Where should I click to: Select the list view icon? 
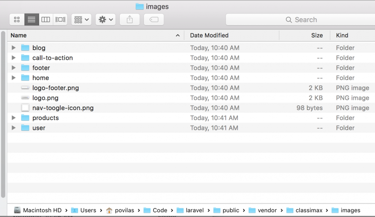tap(31, 19)
